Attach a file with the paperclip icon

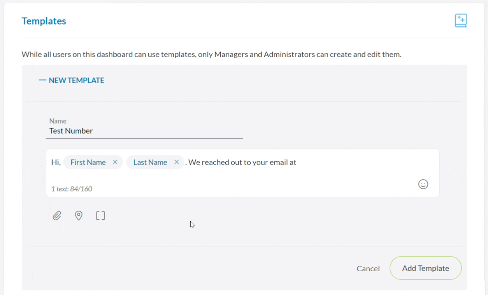tap(57, 215)
